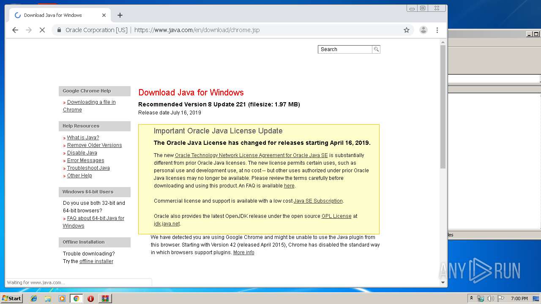Open the Remove Older Versions link
Viewport: 541px width, 304px height.
click(x=94, y=145)
